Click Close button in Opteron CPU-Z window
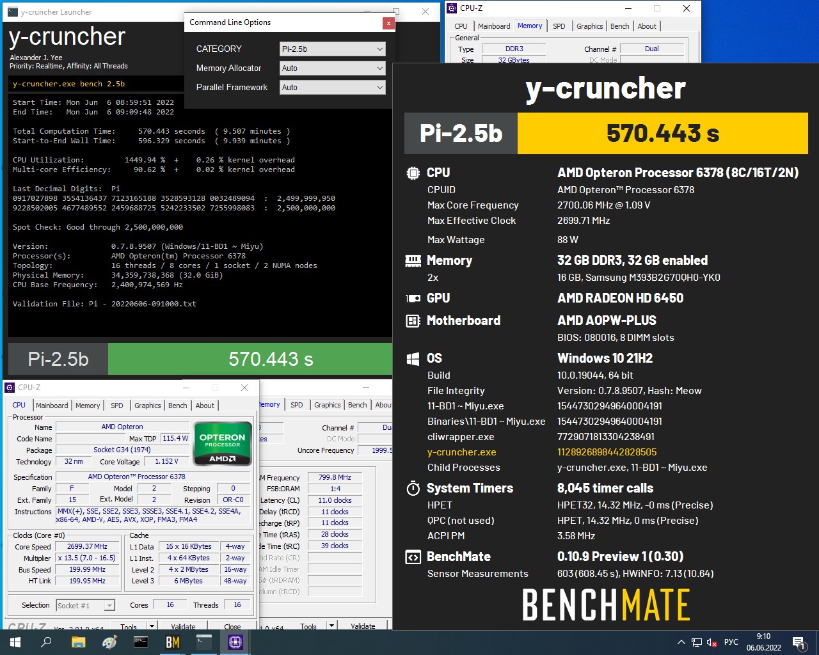 coord(232,626)
